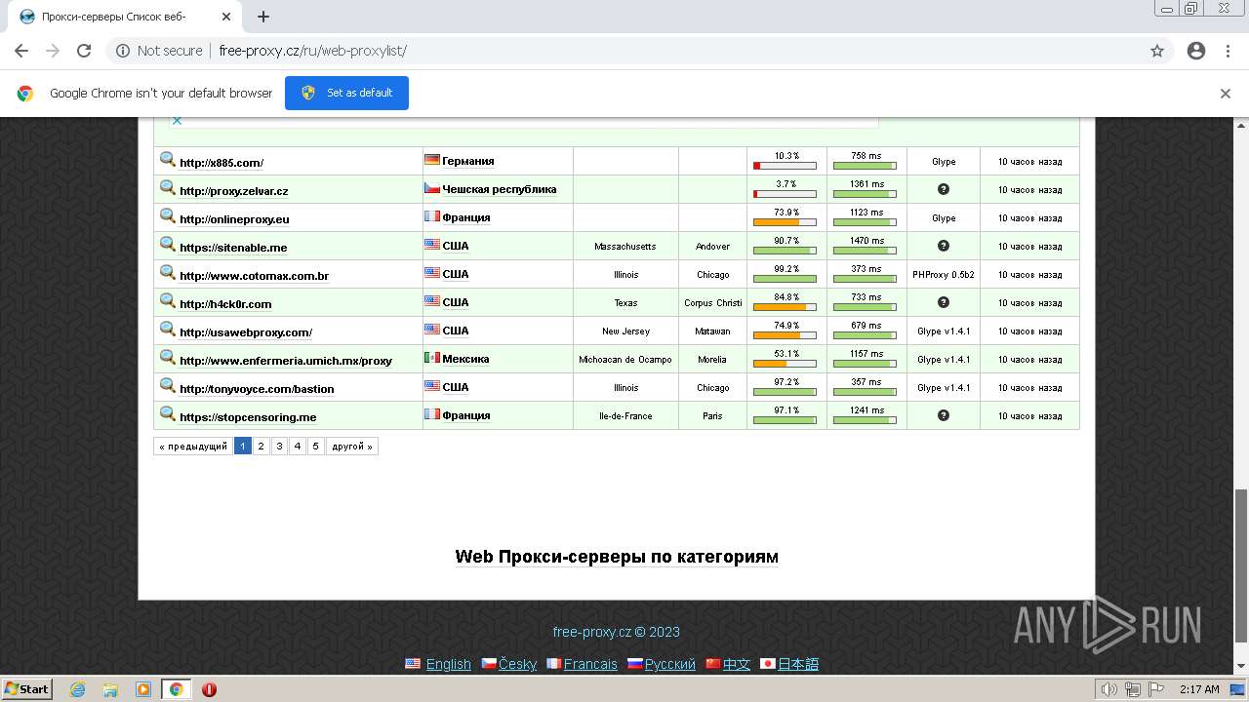This screenshot has height=702, width=1249.
Task: Click the Chrome icon in the taskbar
Action: pyautogui.click(x=177, y=689)
